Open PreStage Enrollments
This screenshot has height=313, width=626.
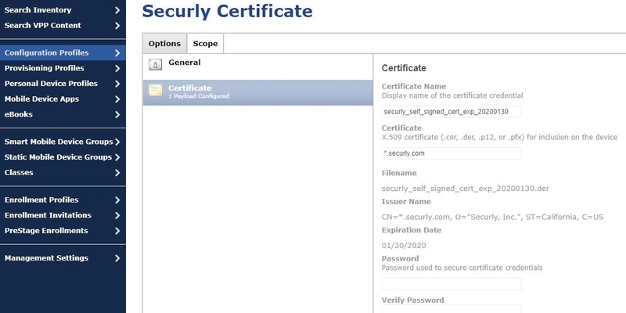(63, 231)
